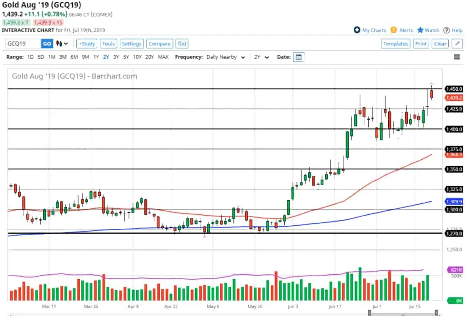Open the Date calendar picker
This screenshot has height=316, width=465.
pyautogui.click(x=298, y=57)
